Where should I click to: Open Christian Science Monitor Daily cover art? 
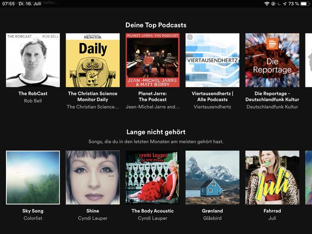(93, 60)
